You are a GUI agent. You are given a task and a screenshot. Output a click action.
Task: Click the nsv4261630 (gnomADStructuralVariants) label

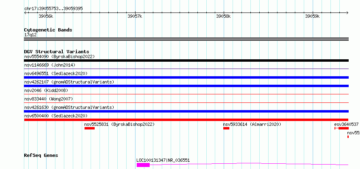click(x=69, y=107)
